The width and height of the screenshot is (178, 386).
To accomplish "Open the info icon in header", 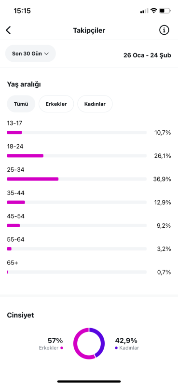I will pos(164,30).
